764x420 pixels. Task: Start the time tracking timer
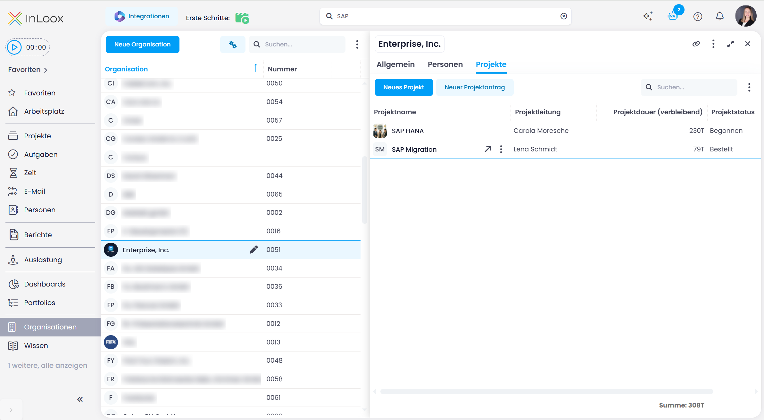coord(14,47)
